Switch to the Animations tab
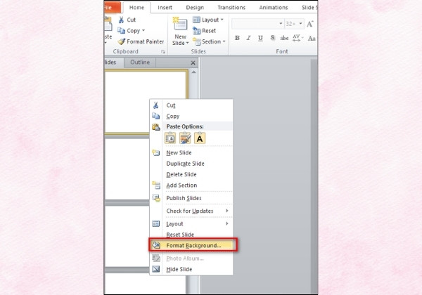 (x=274, y=8)
